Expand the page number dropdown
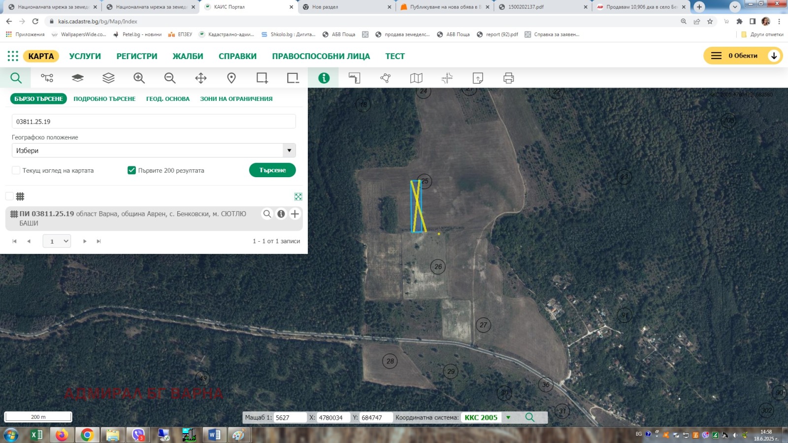This screenshot has width=788, height=443. [57, 241]
